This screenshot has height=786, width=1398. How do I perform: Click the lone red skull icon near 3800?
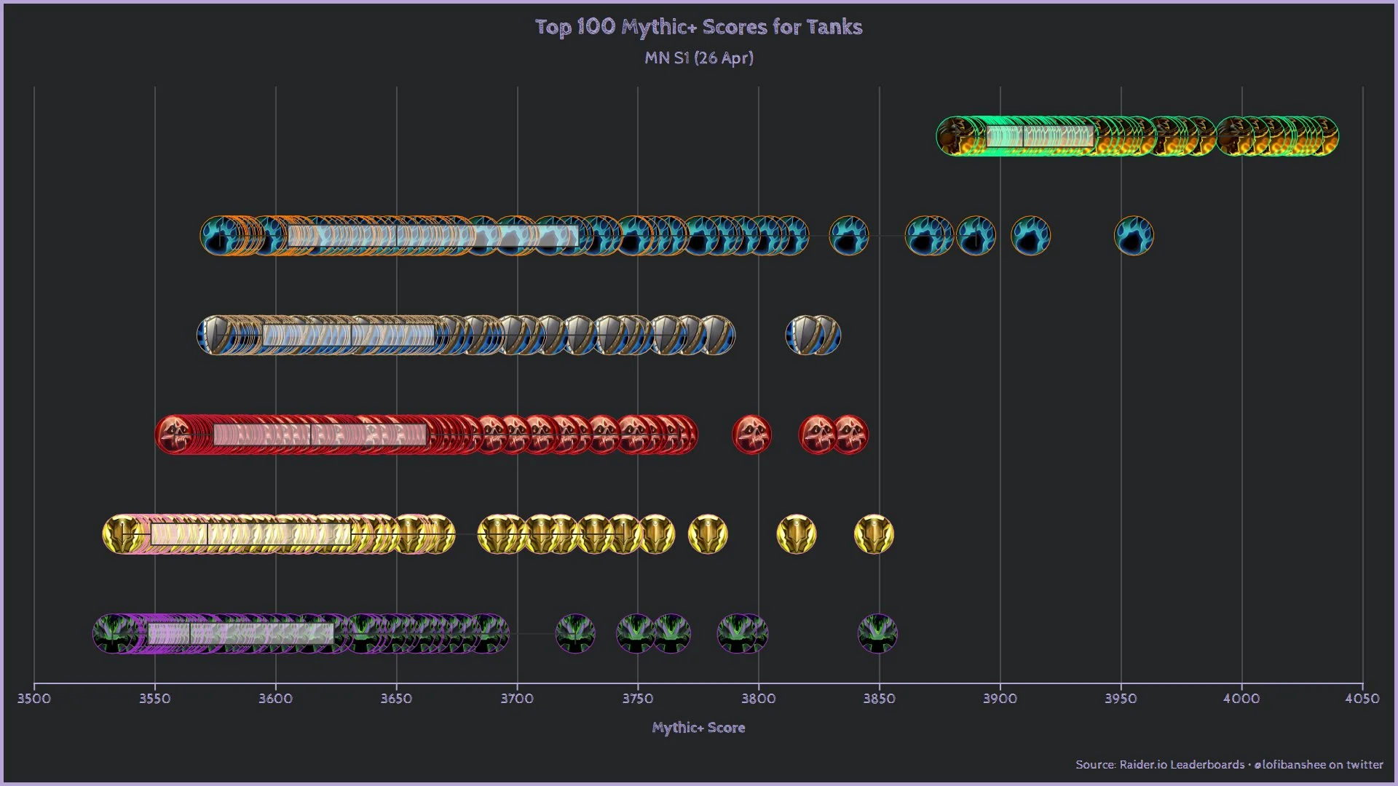click(x=751, y=434)
